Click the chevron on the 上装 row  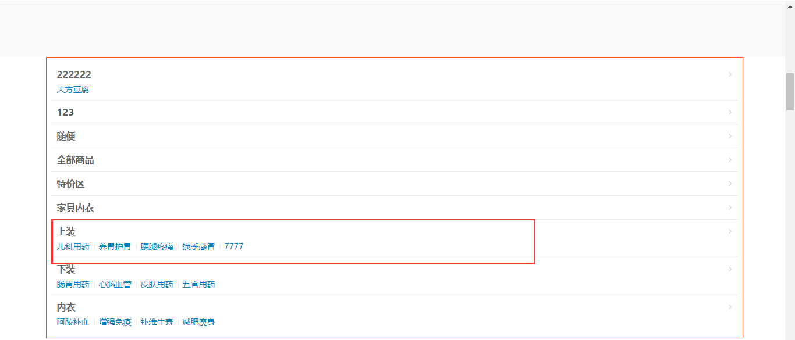pyautogui.click(x=730, y=231)
